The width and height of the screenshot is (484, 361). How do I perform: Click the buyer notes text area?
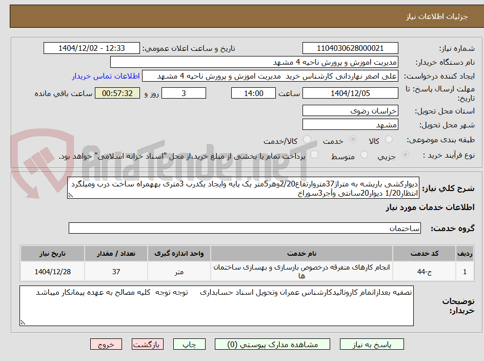[216, 306]
